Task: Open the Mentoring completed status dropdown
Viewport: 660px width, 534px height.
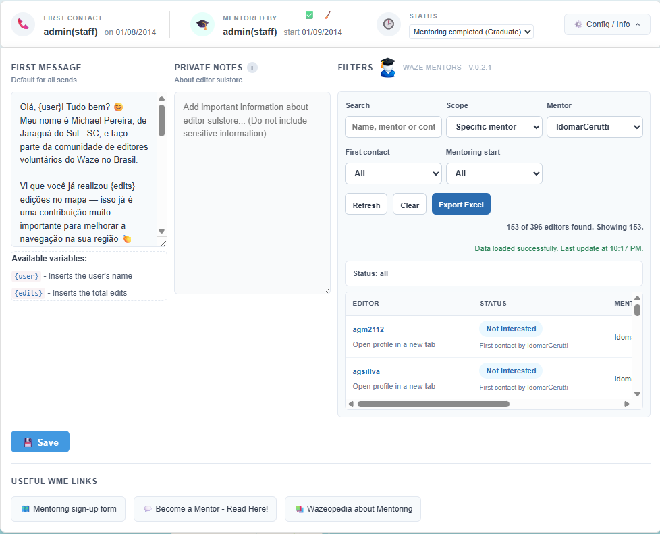Action: [471, 32]
